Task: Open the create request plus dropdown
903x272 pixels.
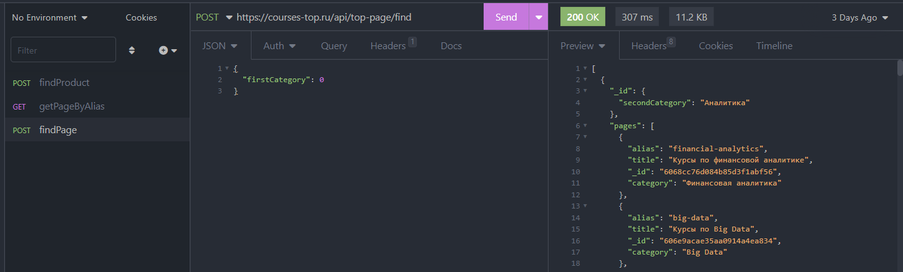Action: coord(168,50)
